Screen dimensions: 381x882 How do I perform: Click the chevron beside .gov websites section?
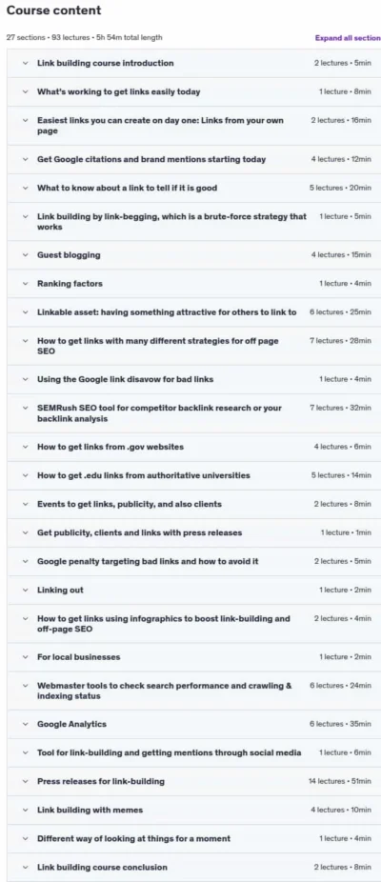25,447
